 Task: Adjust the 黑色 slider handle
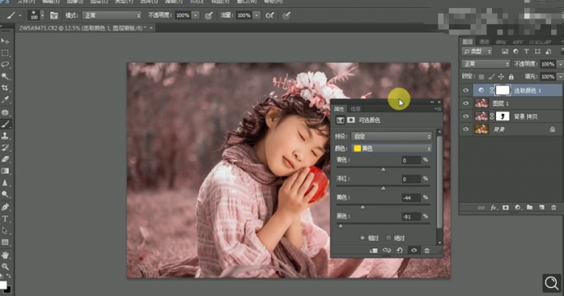(x=340, y=226)
